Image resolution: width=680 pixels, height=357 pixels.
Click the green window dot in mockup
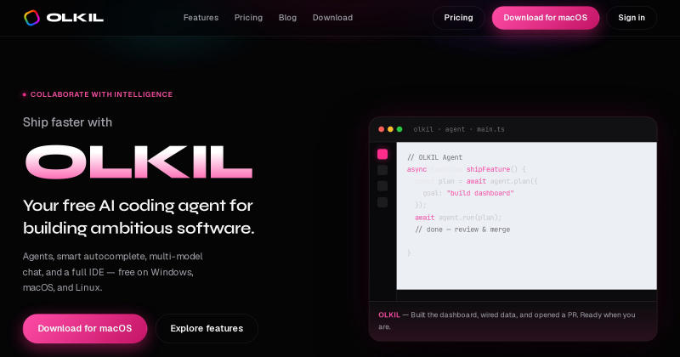(x=399, y=129)
